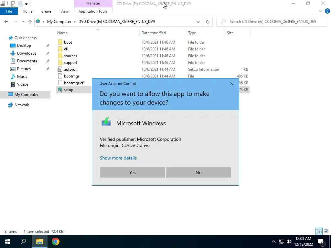Sort by the Size column header
The image size is (331, 248).
click(x=230, y=33)
